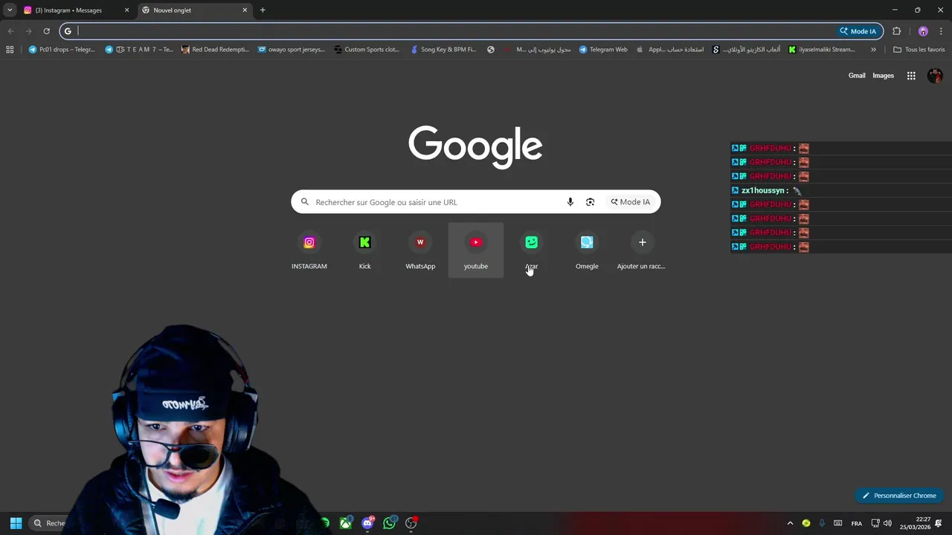The height and width of the screenshot is (535, 952).
Task: Open the volume speaker tray icon
Action: [887, 523]
